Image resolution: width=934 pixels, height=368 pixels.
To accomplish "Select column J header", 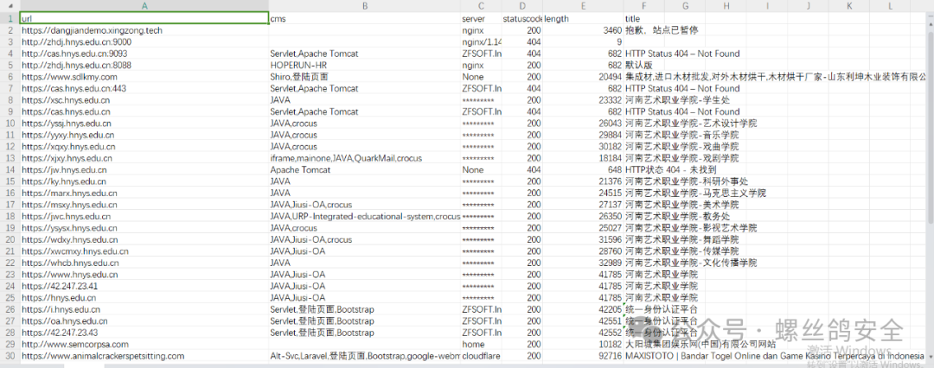I will pos(808,6).
